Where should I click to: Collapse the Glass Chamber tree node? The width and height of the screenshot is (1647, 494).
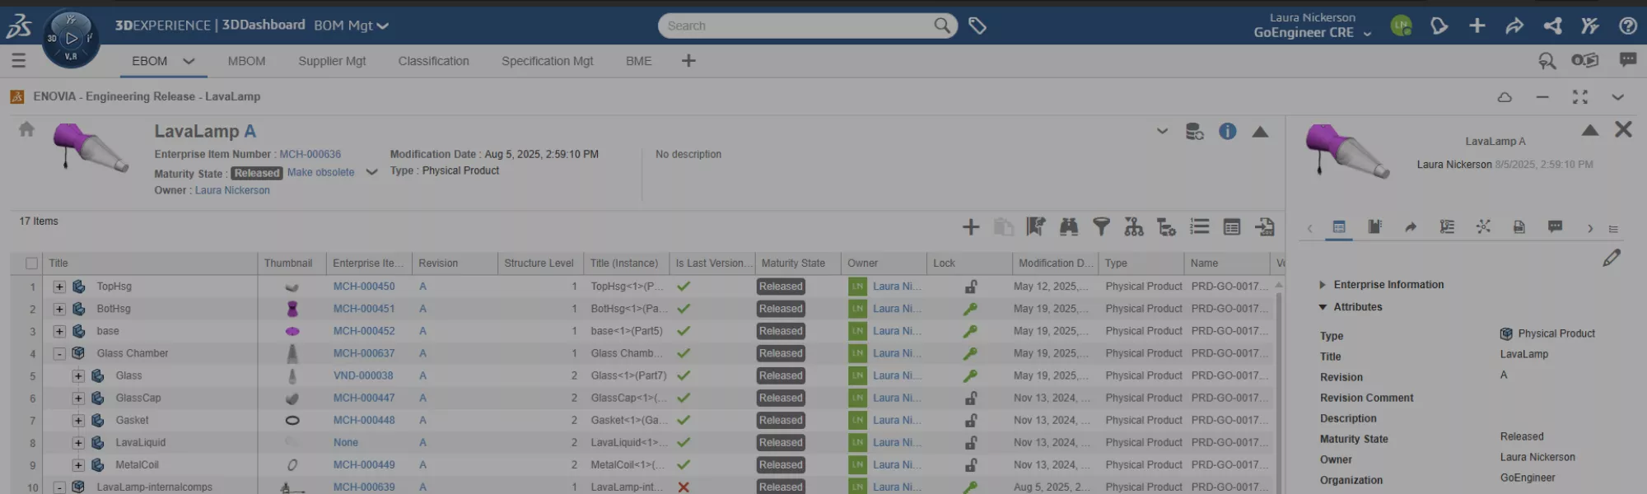tap(59, 353)
